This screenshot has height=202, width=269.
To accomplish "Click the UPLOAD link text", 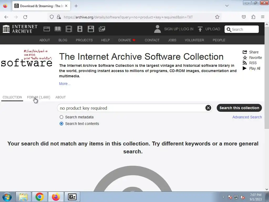I will [213, 29].
